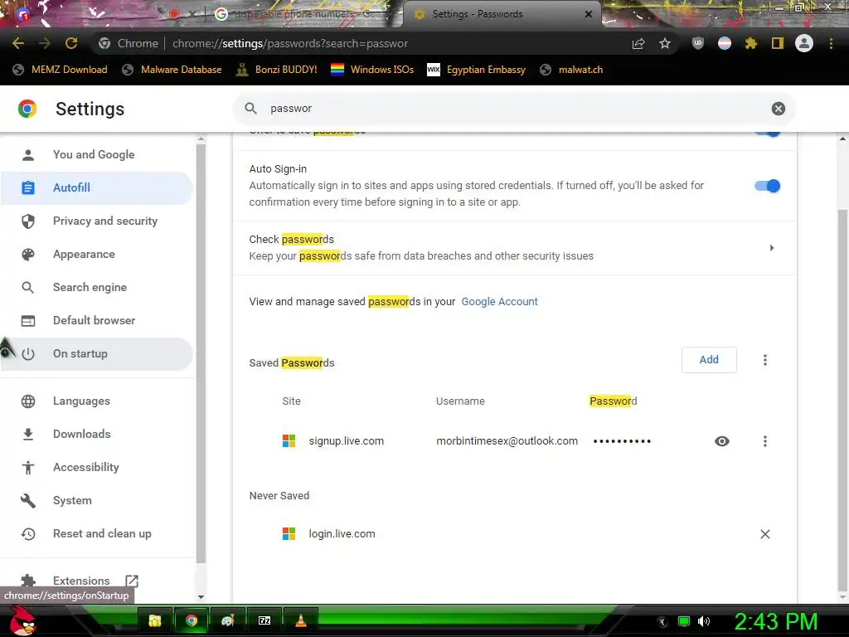This screenshot has width=849, height=637.
Task: Open Languages settings section
Action: tap(96, 401)
